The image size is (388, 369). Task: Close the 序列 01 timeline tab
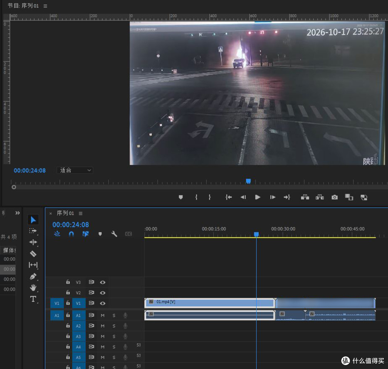(51, 213)
